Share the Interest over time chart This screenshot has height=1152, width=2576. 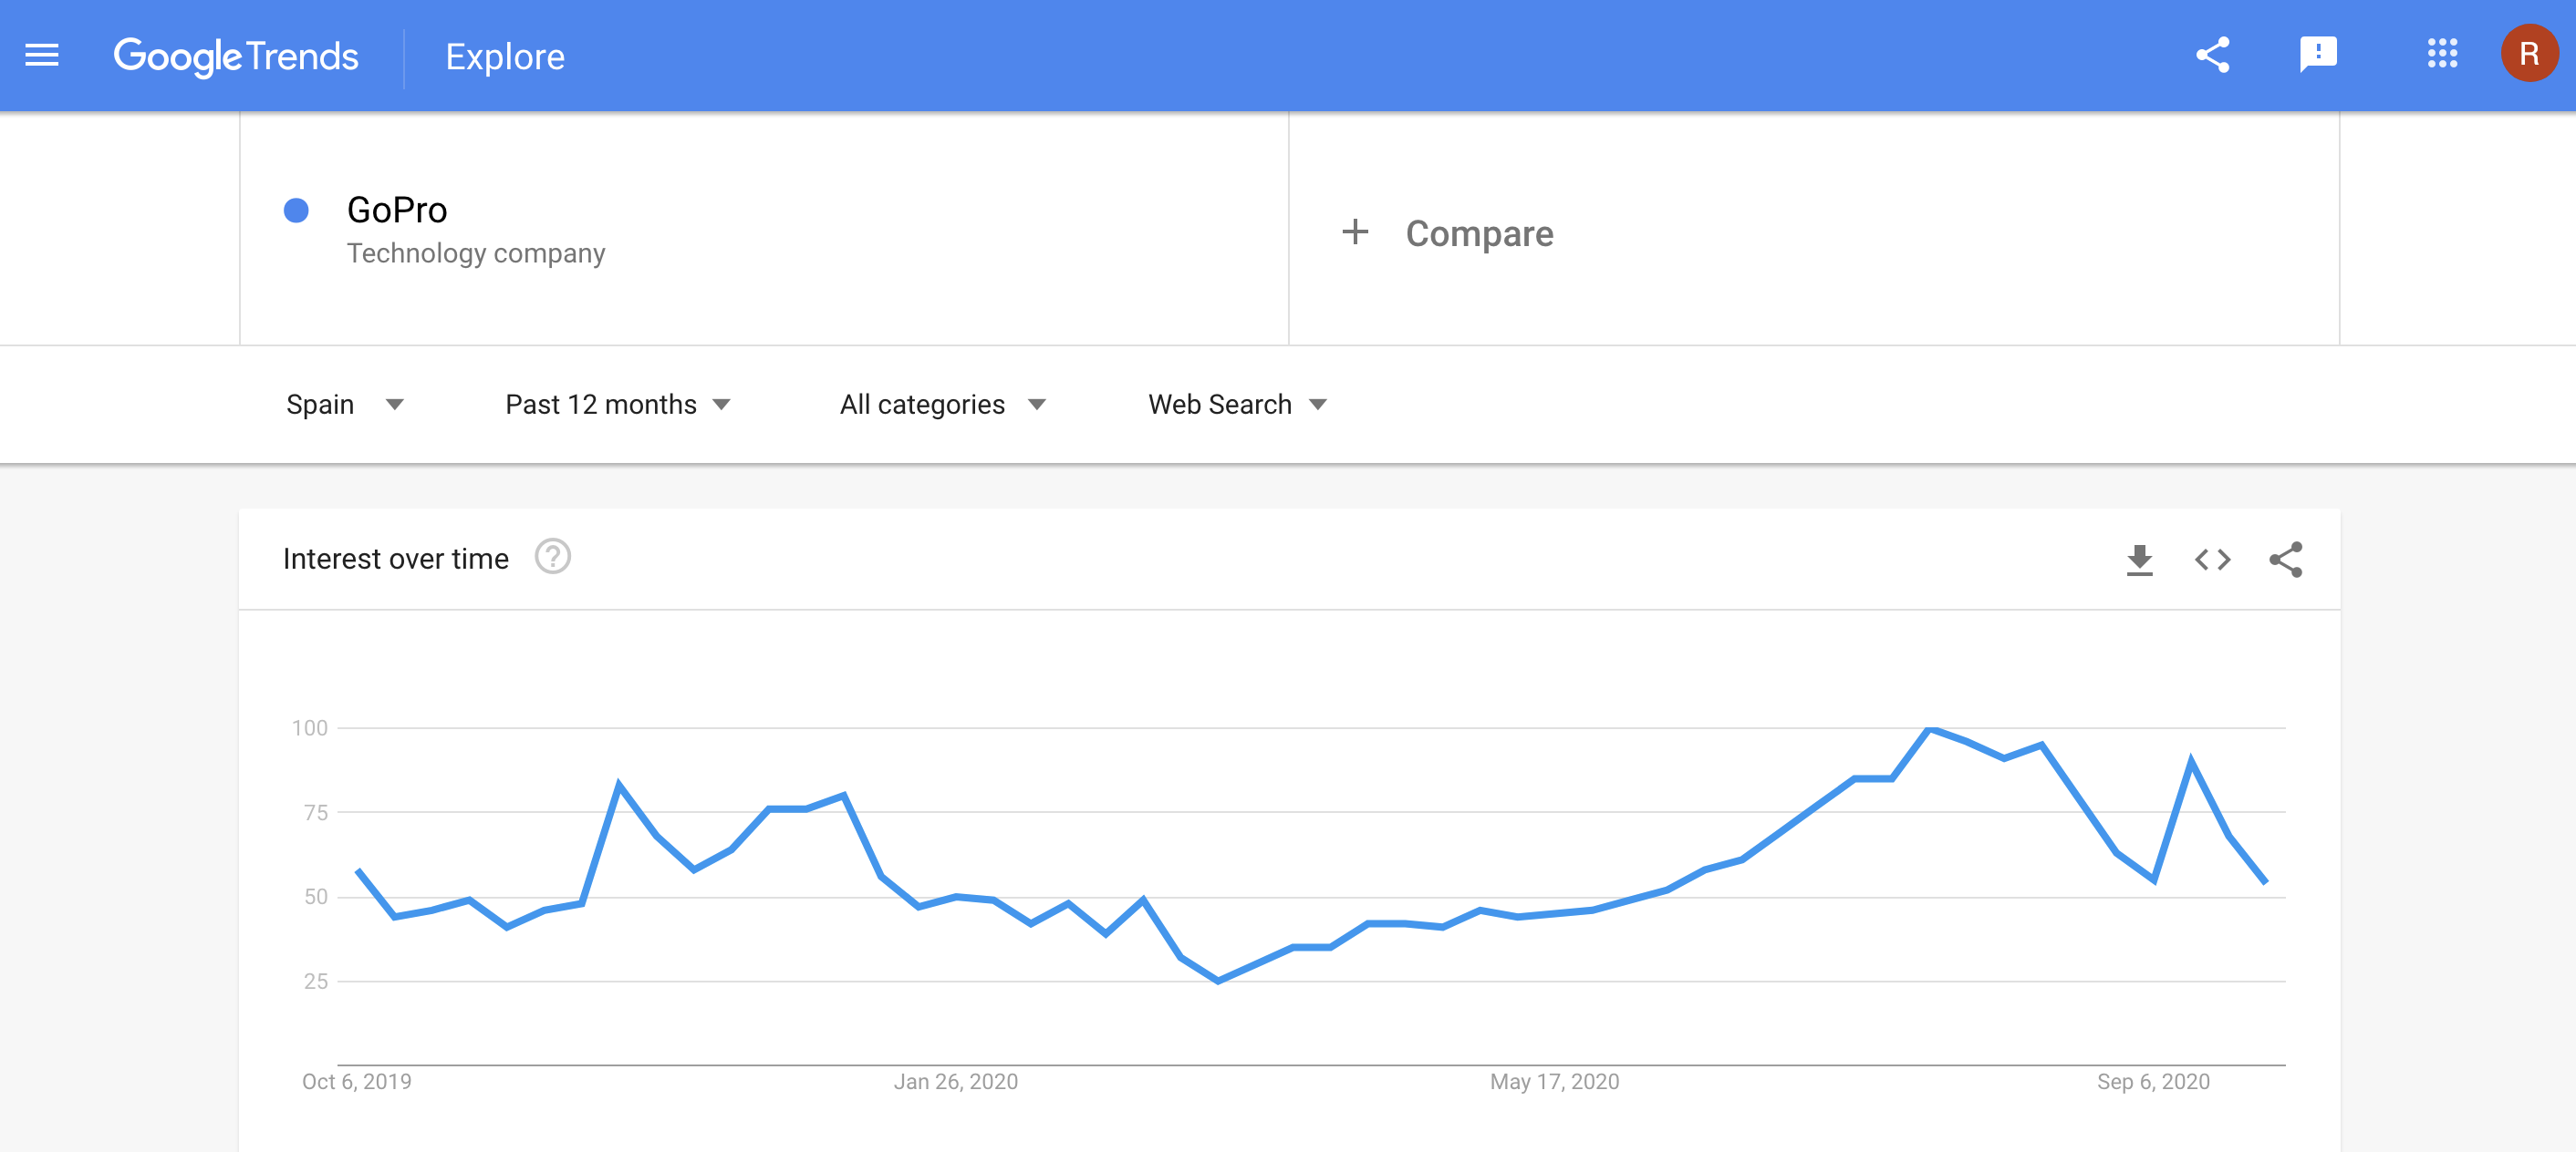(x=2285, y=560)
